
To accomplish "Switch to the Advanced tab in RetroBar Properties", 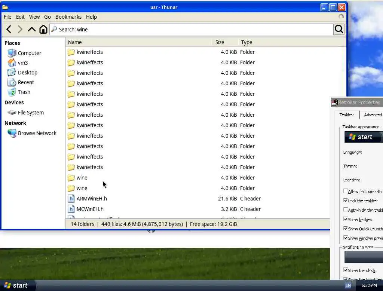I will pos(373,115).
